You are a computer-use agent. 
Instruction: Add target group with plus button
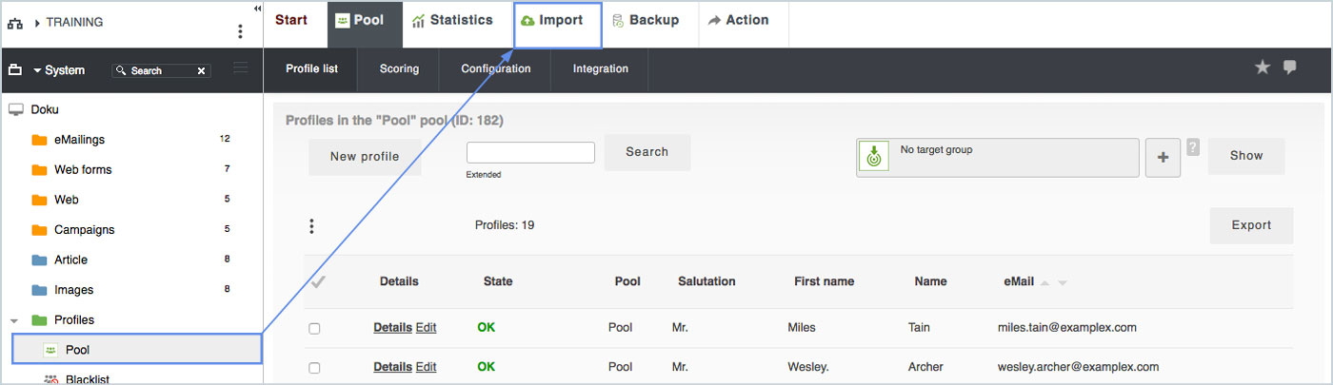click(1163, 158)
